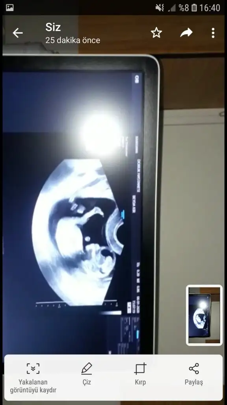Tap the 25 dakika önce timestamp

73,40
